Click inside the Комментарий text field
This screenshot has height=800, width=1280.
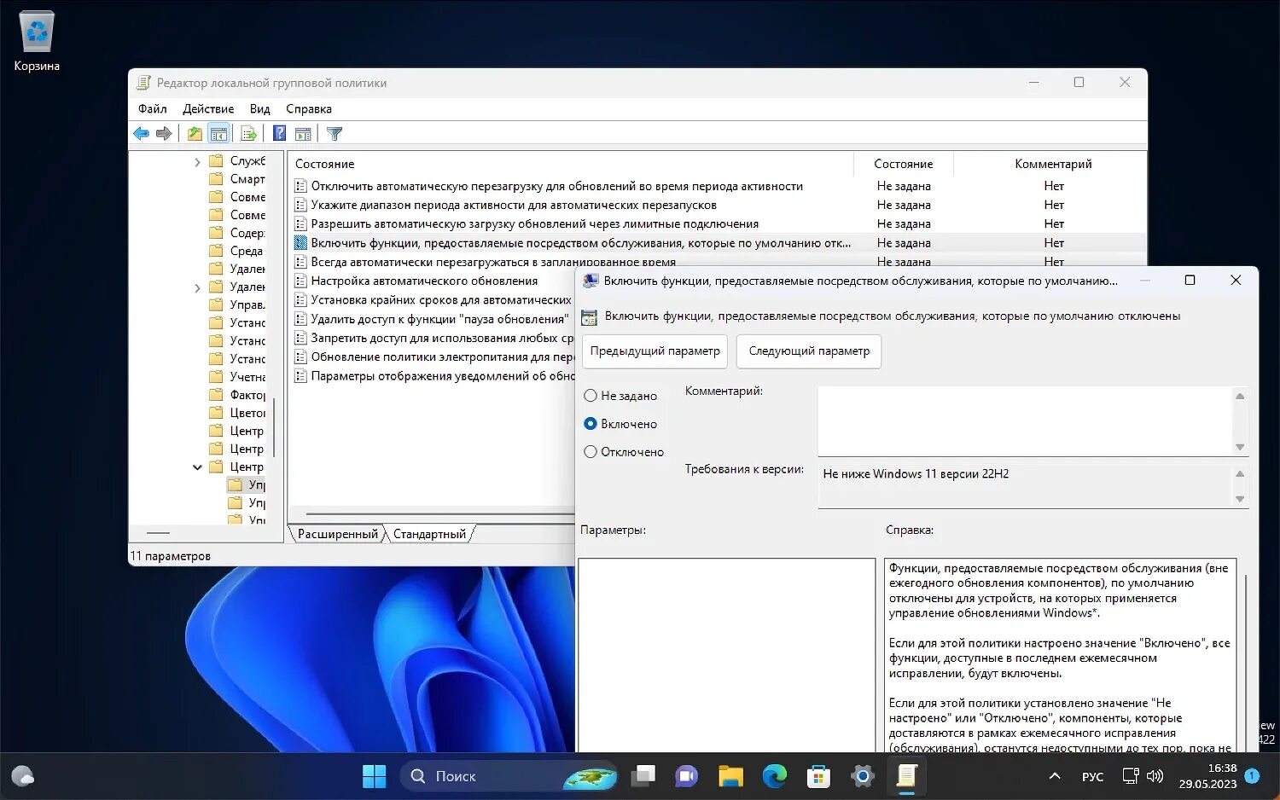pyautogui.click(x=1024, y=421)
